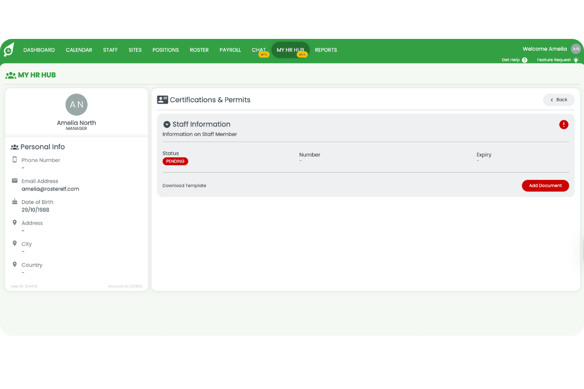Click the location pin icon next to Address
Screen dimensions: 584x389
[15, 222]
